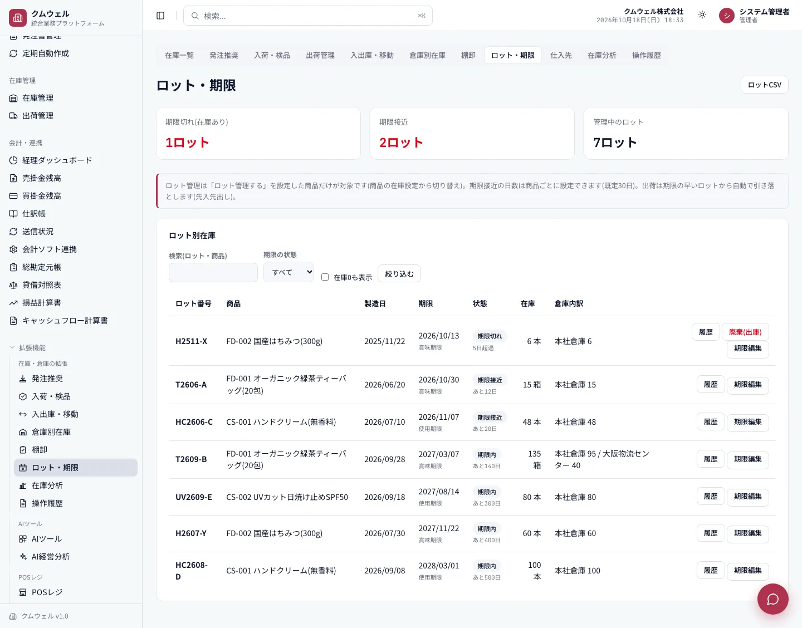Click the 絞り込む filter button
Screen dimensions: 802x628
399,273
